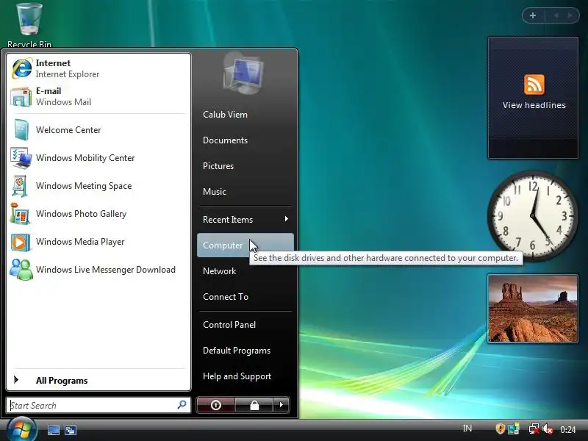Launch the Windows Meeting Space icon
This screenshot has height=441, width=588.
pyautogui.click(x=20, y=186)
